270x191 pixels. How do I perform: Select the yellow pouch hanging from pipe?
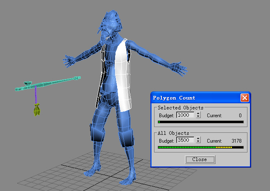(x=37, y=110)
